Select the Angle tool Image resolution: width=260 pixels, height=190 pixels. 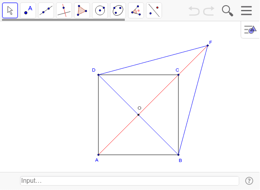click(x=136, y=10)
